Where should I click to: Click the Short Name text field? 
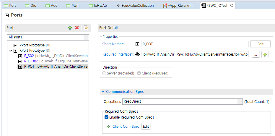tap(195, 44)
